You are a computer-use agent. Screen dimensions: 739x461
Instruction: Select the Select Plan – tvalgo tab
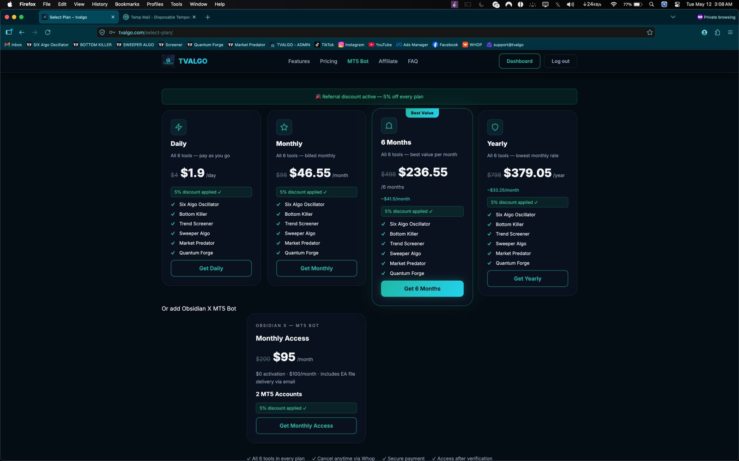tap(78, 17)
